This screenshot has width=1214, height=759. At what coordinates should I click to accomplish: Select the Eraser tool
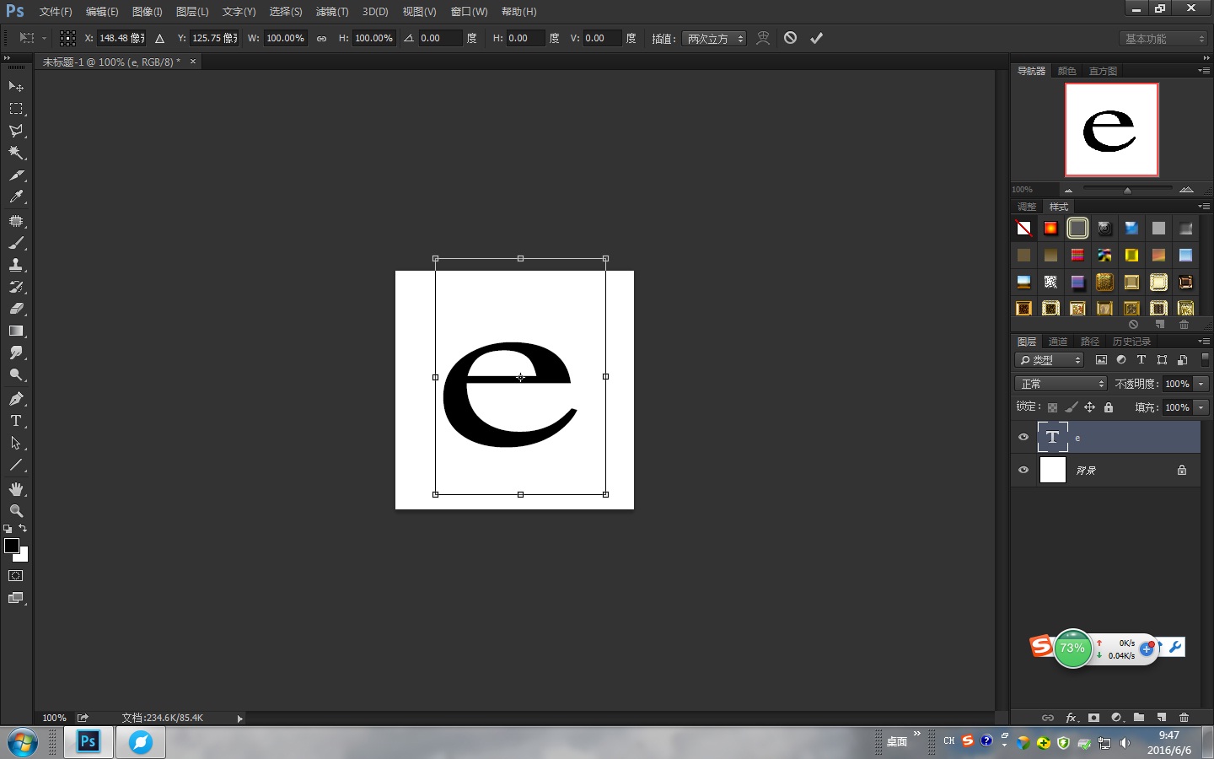[16, 309]
